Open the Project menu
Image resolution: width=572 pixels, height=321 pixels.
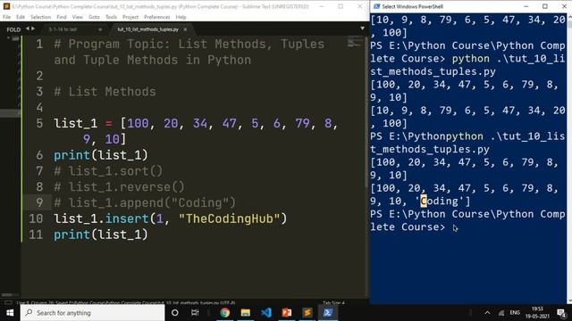(130, 17)
